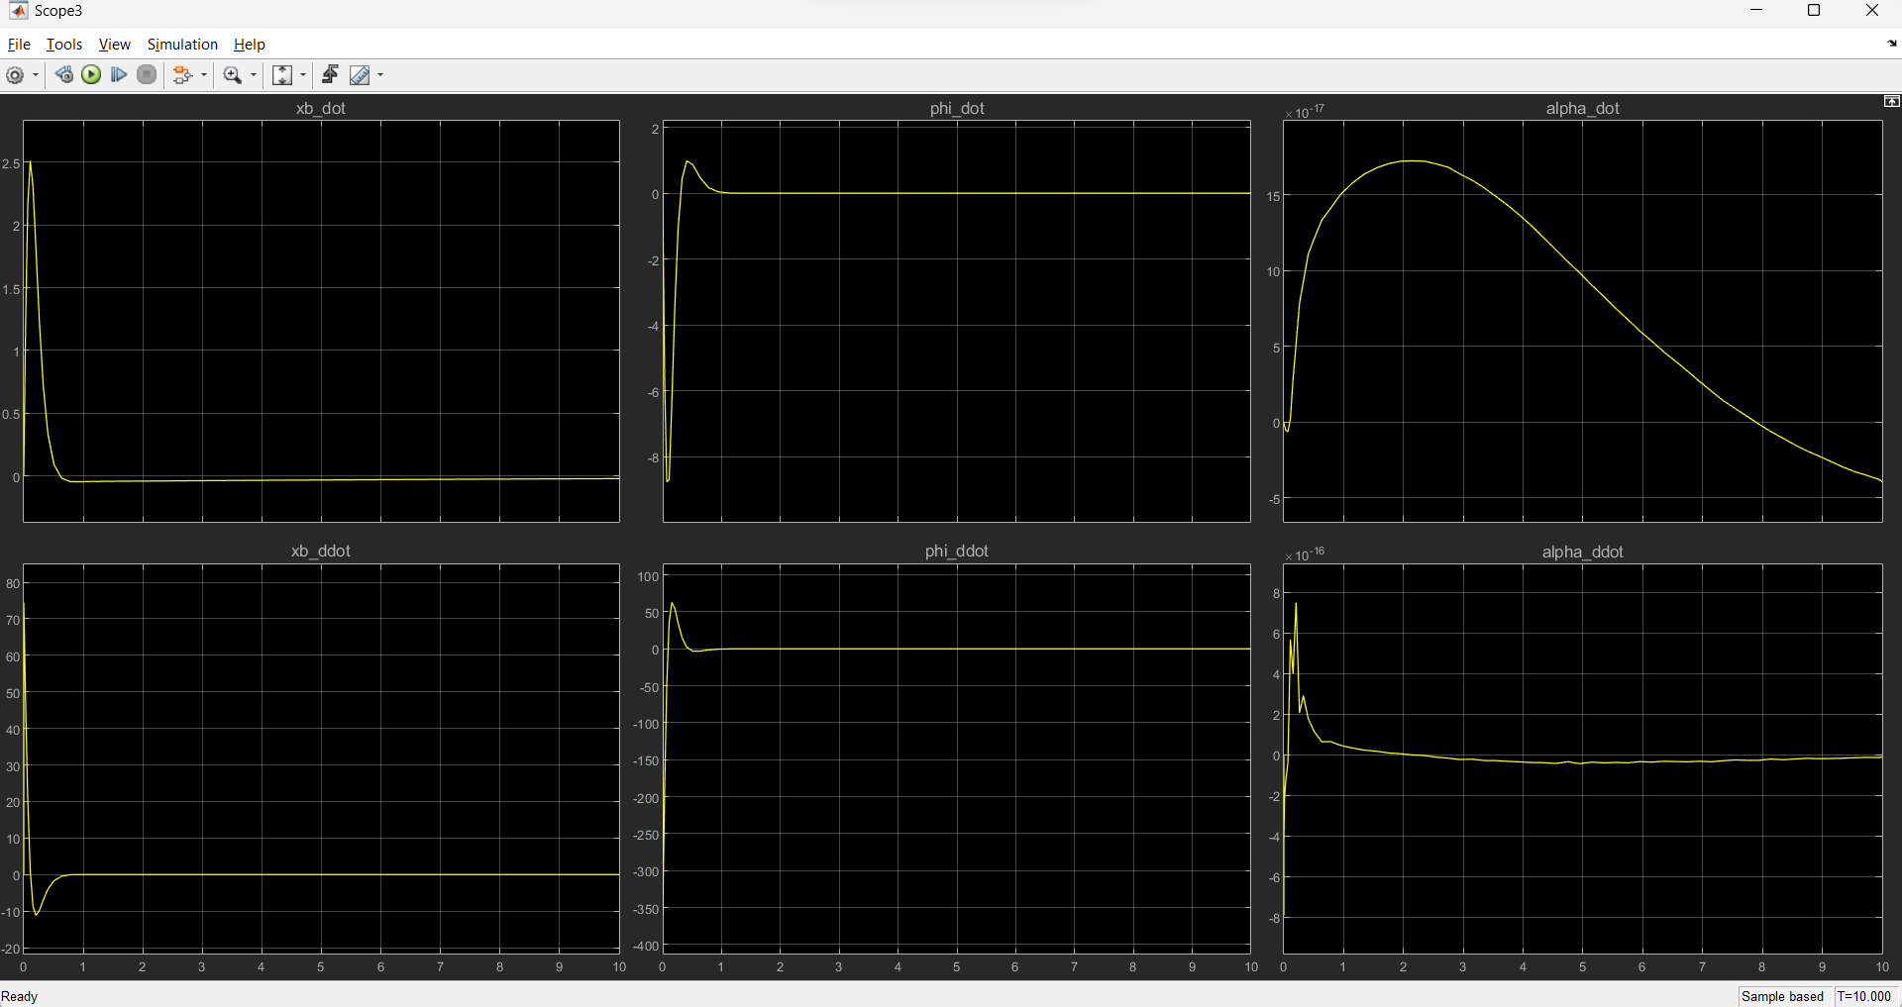Expand the scale axes dropdown arrow
1902x1007 pixels.
(x=303, y=75)
